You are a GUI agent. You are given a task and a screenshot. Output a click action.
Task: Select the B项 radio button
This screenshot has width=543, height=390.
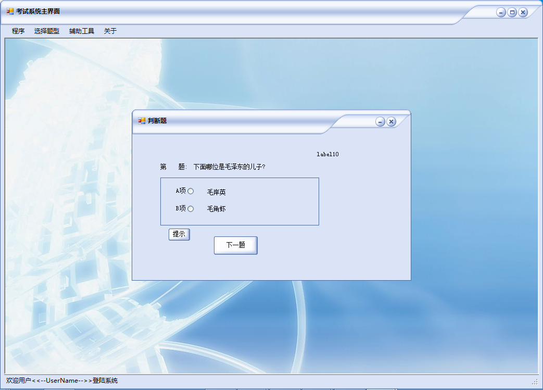tap(191, 208)
